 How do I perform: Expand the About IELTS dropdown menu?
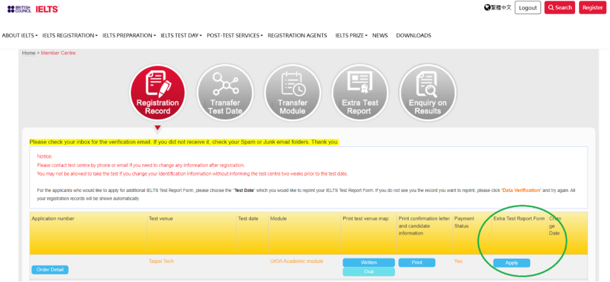[x=20, y=35]
